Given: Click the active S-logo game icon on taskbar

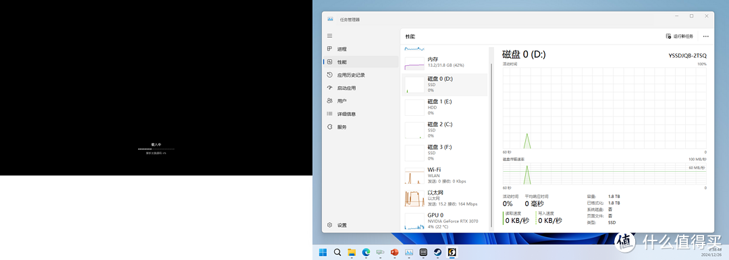Looking at the screenshot, I should click(452, 252).
